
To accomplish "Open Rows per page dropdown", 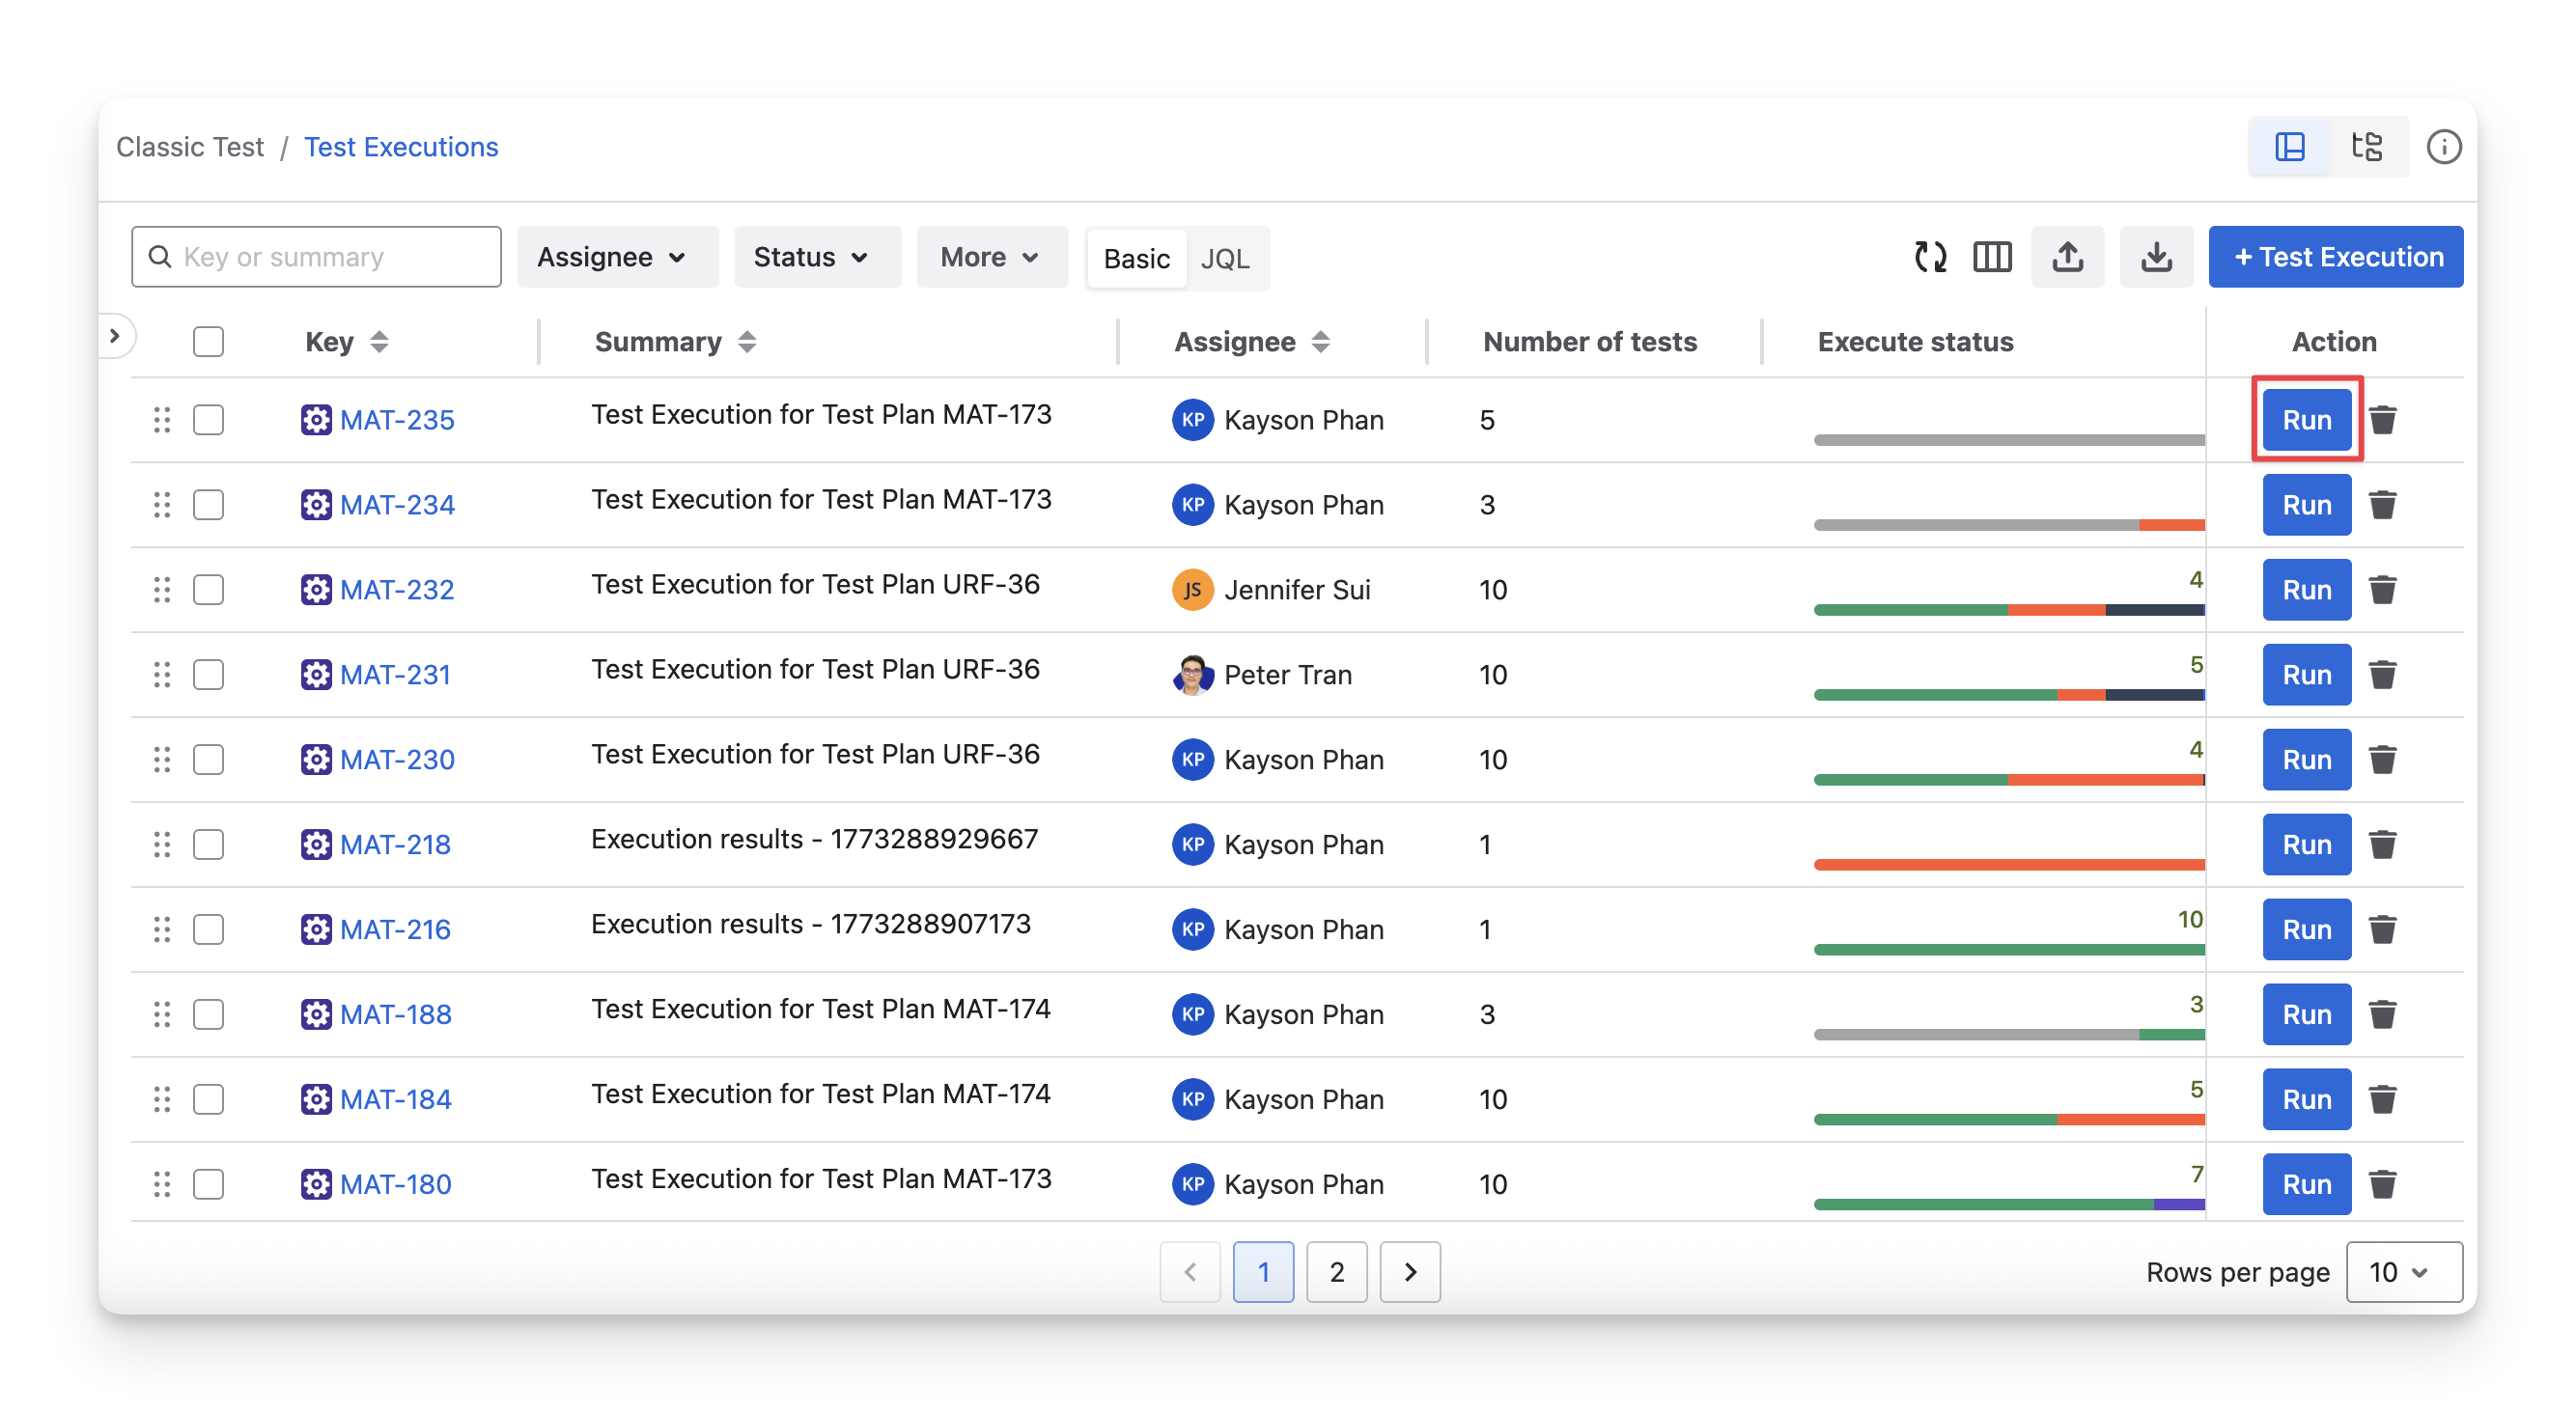I will (x=2403, y=1271).
